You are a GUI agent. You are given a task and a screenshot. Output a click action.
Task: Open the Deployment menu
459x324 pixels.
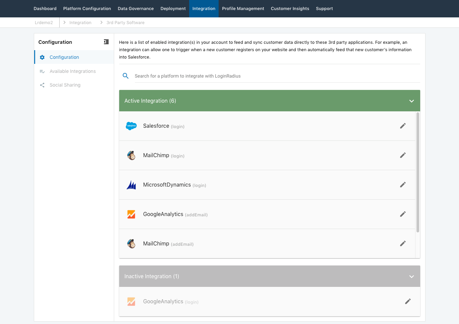coord(173,9)
